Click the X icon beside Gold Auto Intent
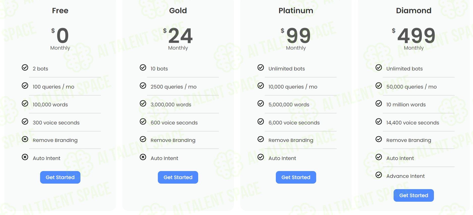Image resolution: width=473 pixels, height=215 pixels. [x=143, y=157]
